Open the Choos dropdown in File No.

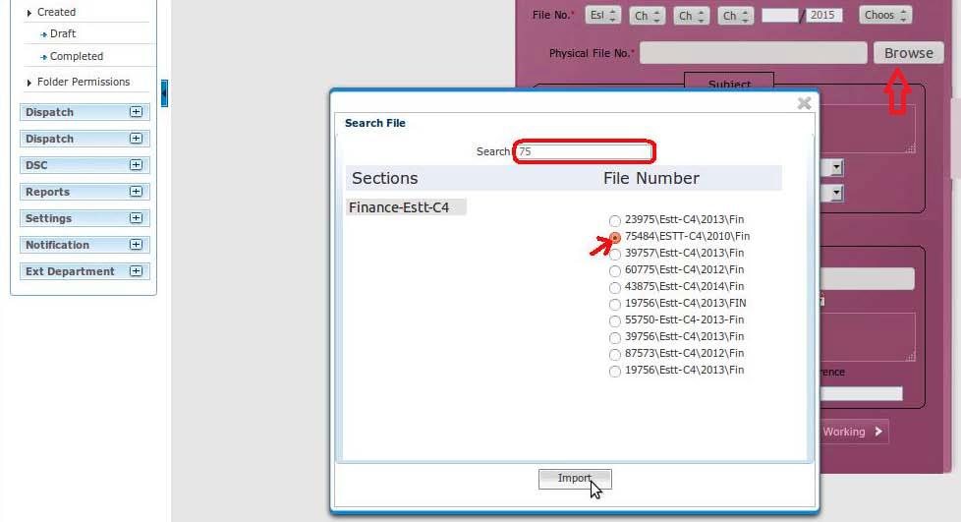click(x=885, y=16)
